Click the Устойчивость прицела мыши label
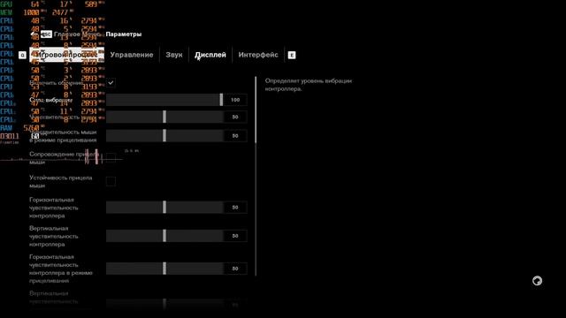Image resolution: width=566 pixels, height=318 pixels. tap(61, 182)
